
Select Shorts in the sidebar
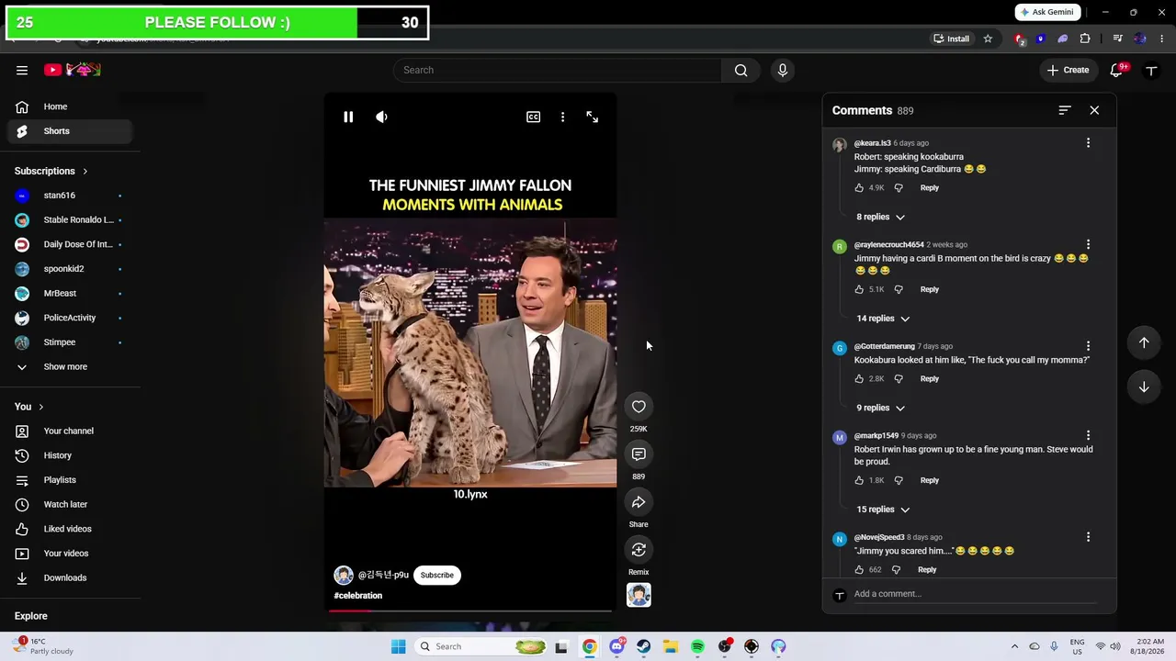point(71,131)
